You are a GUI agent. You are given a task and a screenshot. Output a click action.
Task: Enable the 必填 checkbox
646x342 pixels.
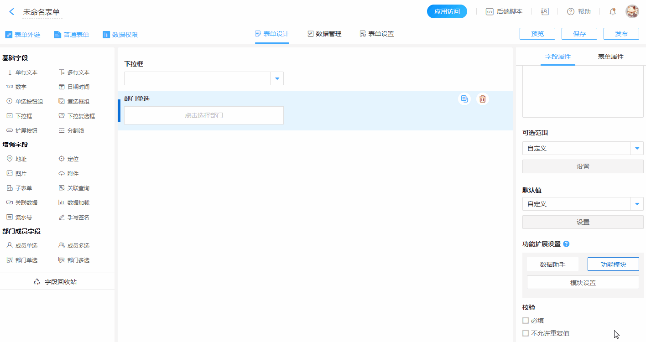point(526,321)
